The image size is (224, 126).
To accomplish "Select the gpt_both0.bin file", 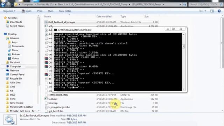I will point(56,111).
